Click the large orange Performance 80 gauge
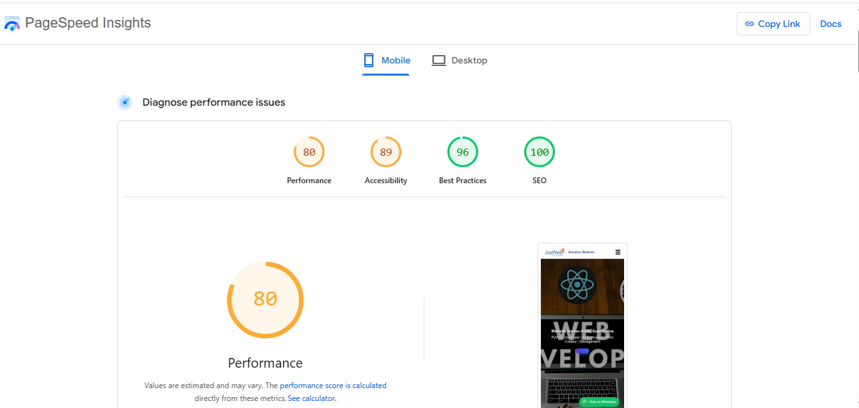This screenshot has height=408, width=859. point(265,300)
